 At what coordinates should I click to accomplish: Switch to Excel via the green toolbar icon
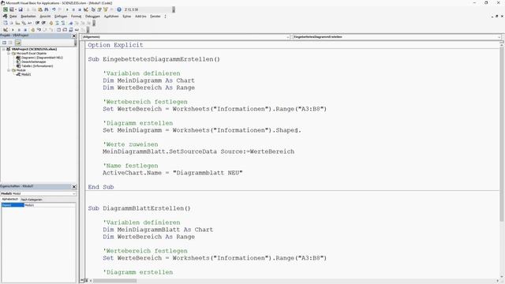click(6, 9)
